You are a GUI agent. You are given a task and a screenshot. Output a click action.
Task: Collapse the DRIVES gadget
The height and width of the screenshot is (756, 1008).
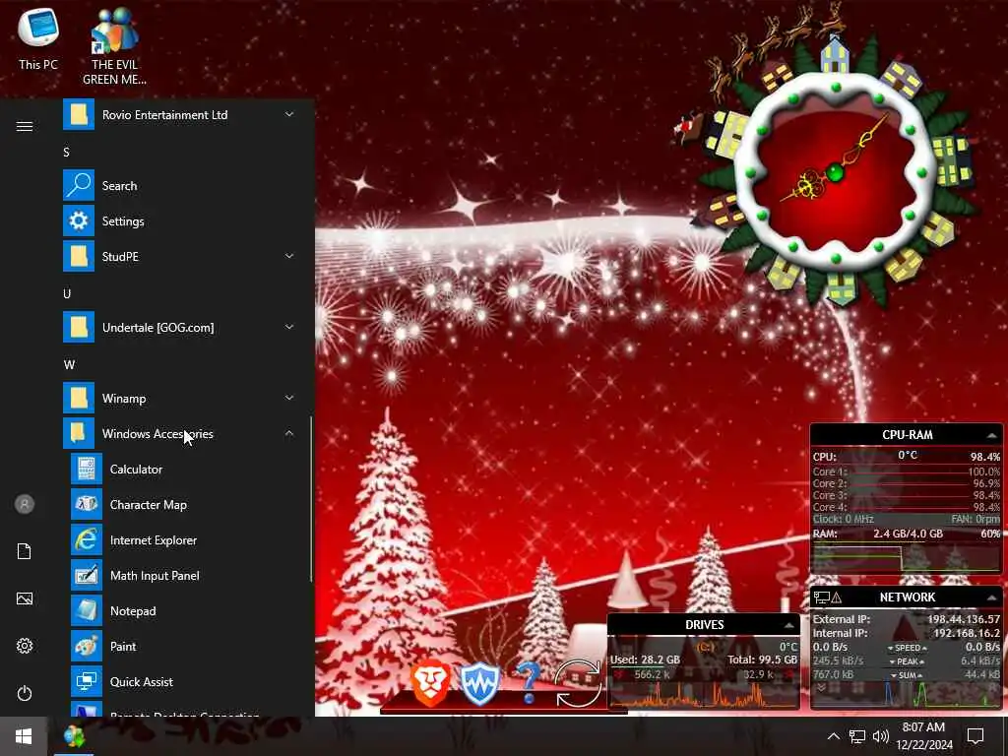(x=788, y=625)
